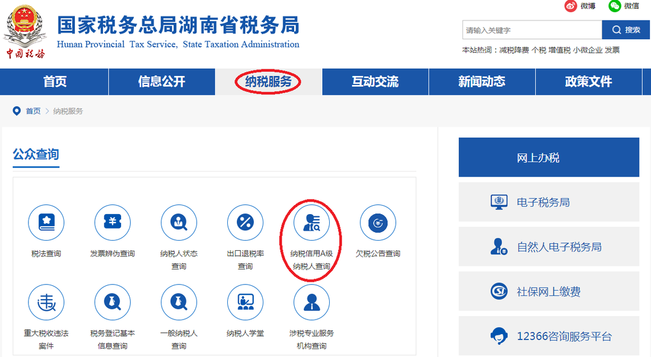
Task: Click the 小微企业 hot keyword
Action: [x=588, y=50]
